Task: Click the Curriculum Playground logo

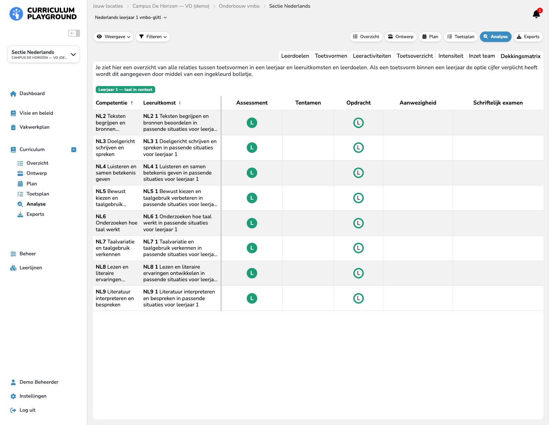Action: [x=43, y=14]
